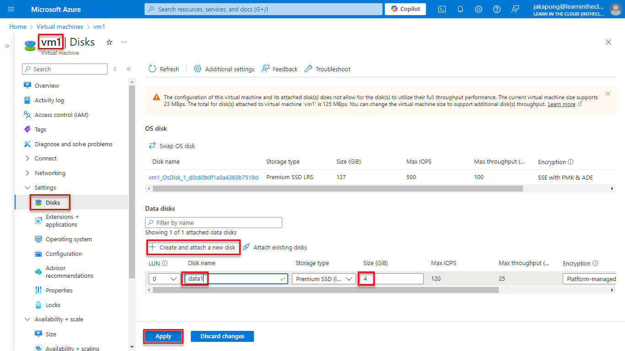
Task: Collapse the resource menu with double chevron
Action: point(129,69)
